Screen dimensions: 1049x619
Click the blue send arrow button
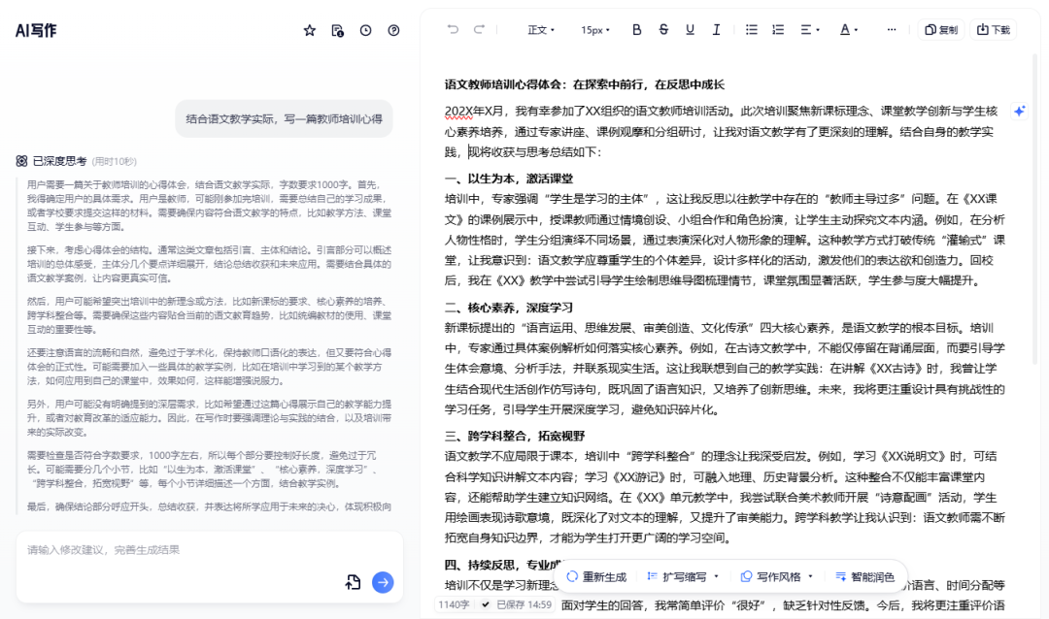point(382,582)
